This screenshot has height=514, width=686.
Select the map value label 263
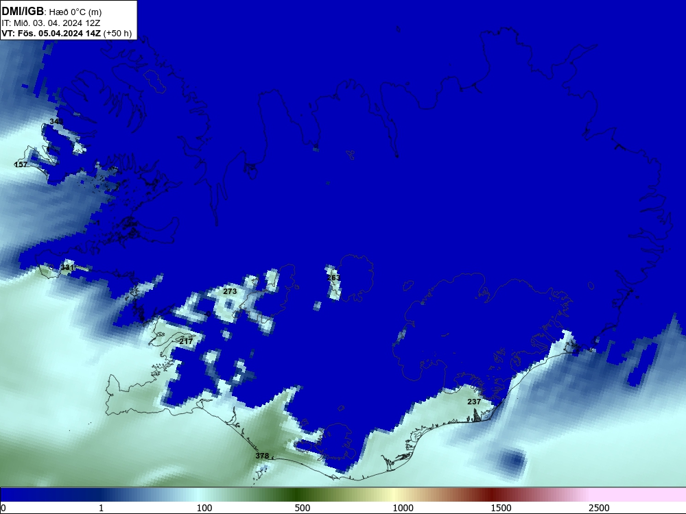(333, 278)
